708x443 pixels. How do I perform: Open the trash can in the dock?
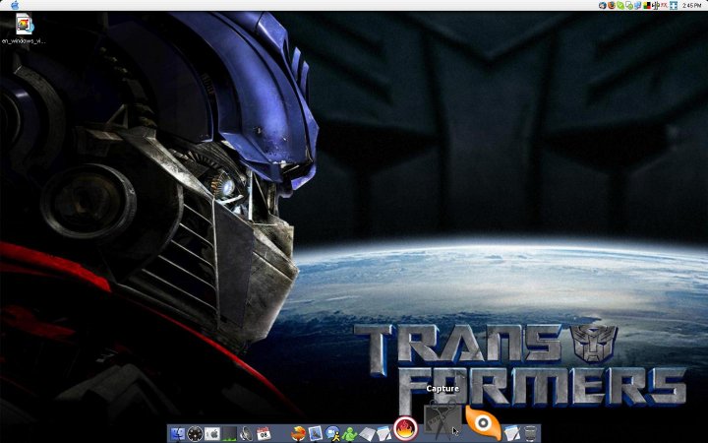[x=531, y=433]
